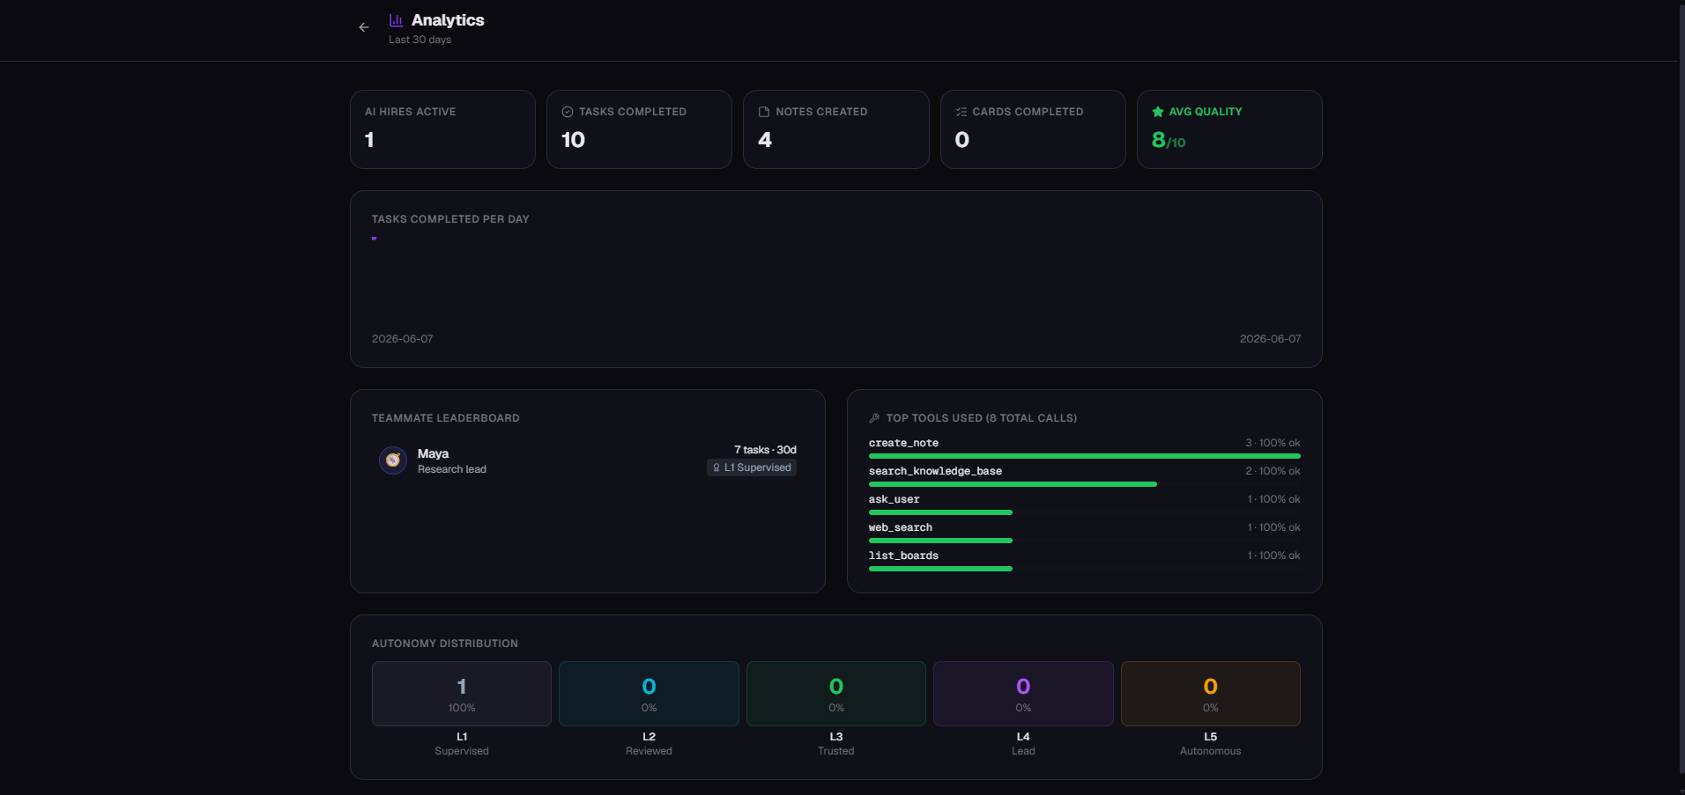1685x795 pixels.
Task: Click the Notes Created value 4
Action: [x=765, y=140]
